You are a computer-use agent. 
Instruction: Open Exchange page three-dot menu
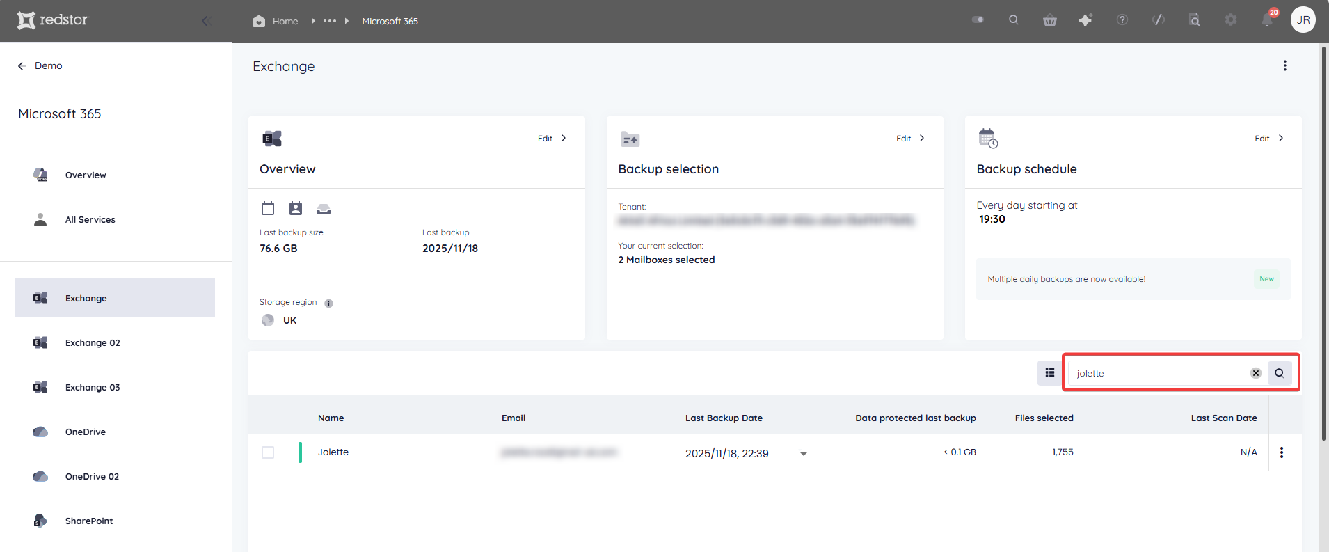coord(1284,65)
